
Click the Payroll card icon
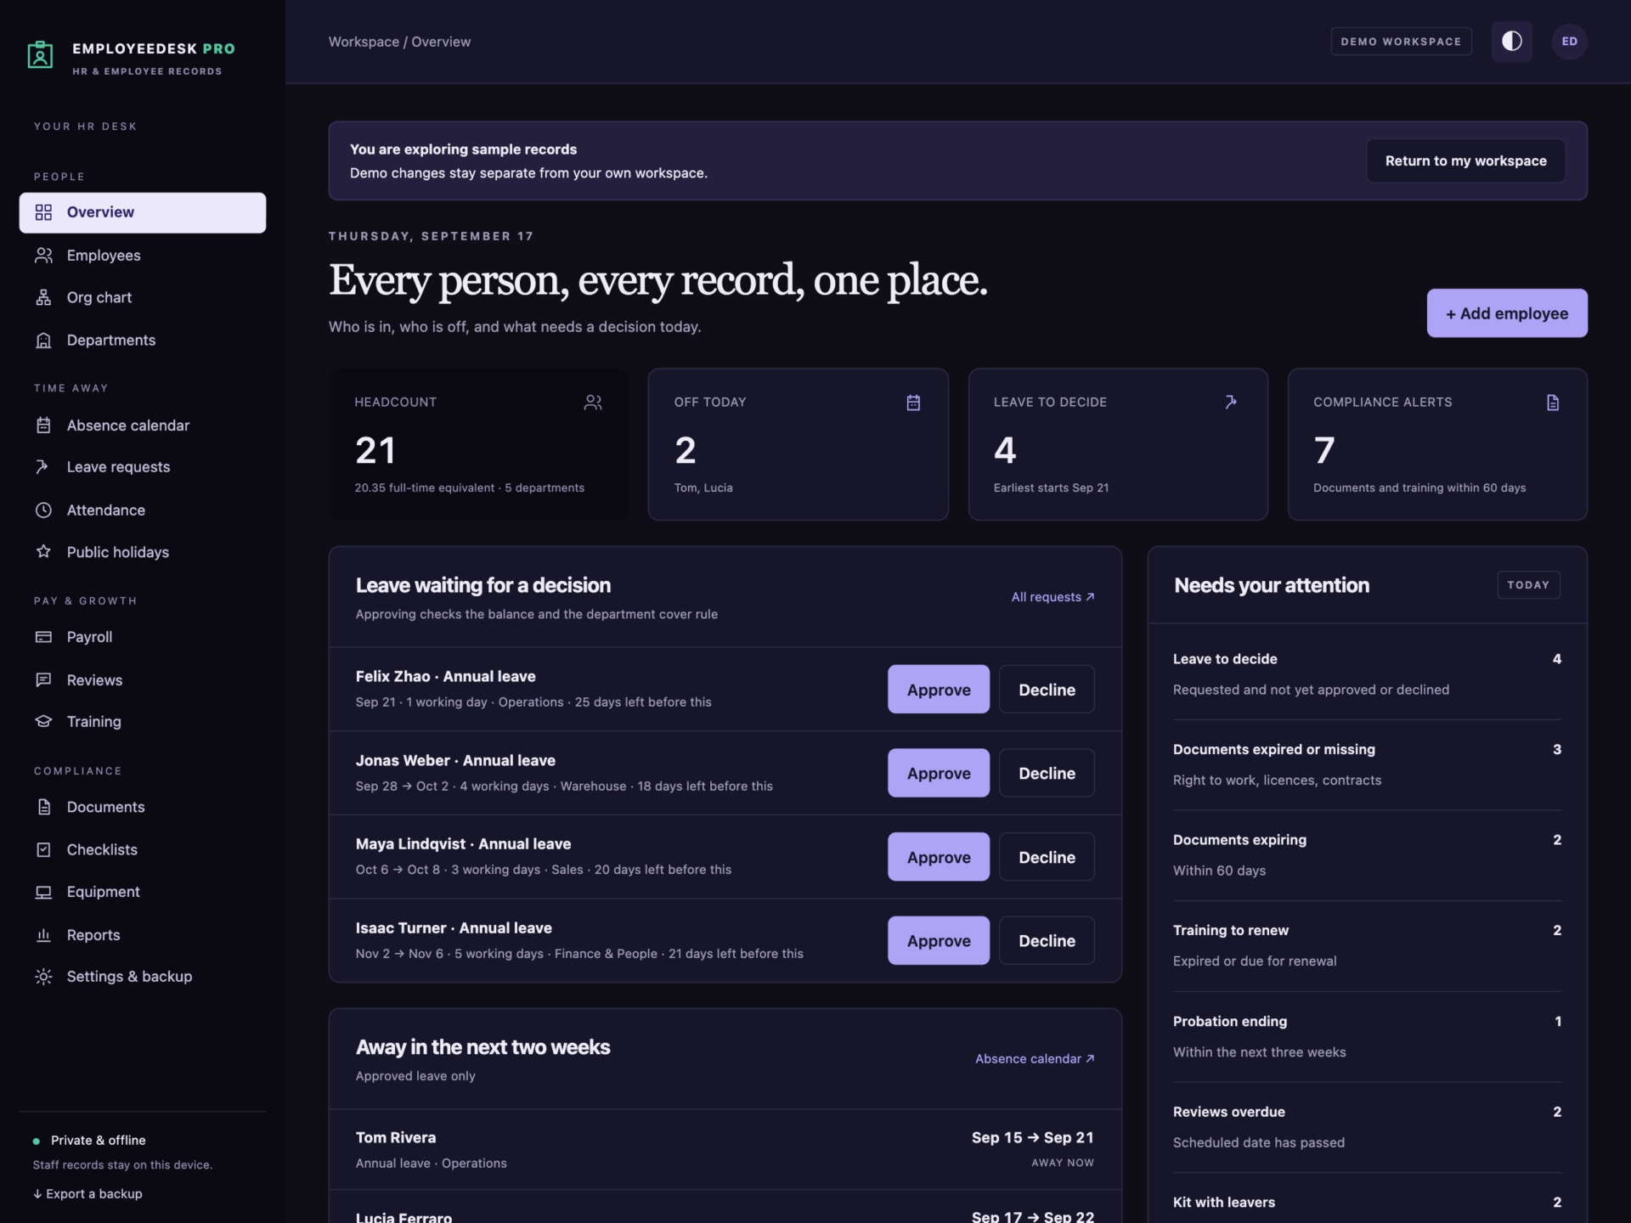coord(43,637)
